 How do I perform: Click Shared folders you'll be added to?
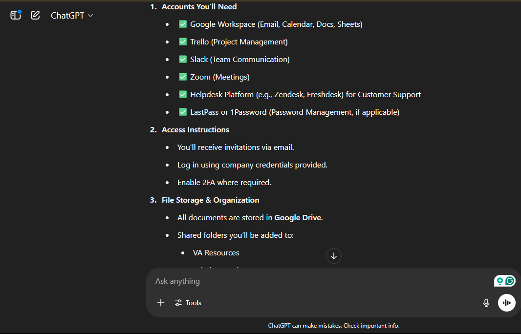(x=236, y=235)
